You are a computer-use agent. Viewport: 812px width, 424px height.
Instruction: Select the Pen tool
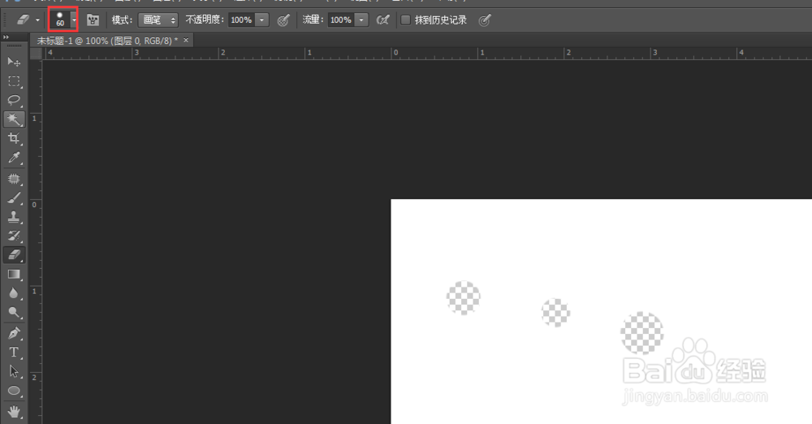click(x=14, y=333)
